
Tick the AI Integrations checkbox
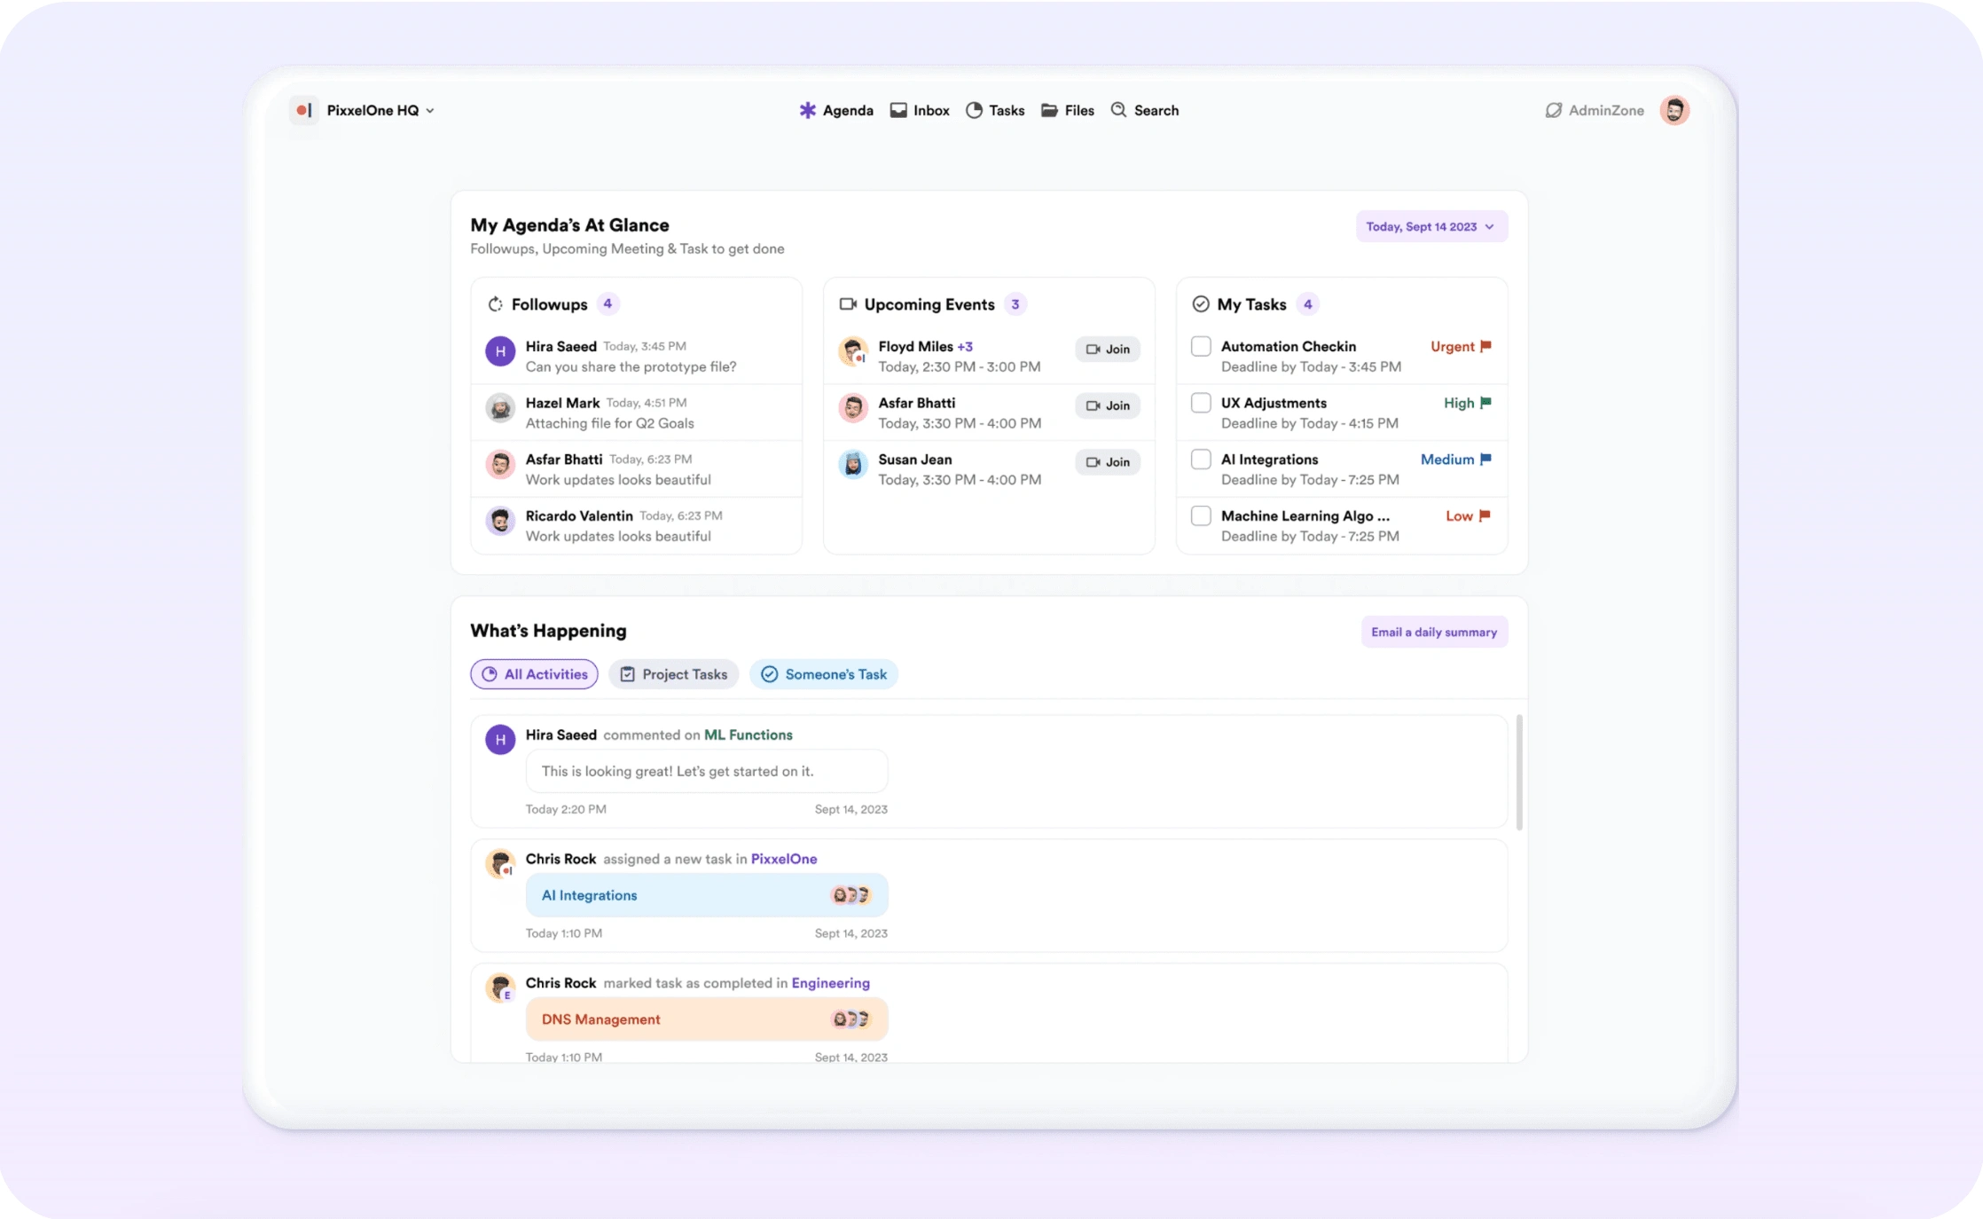(x=1200, y=459)
